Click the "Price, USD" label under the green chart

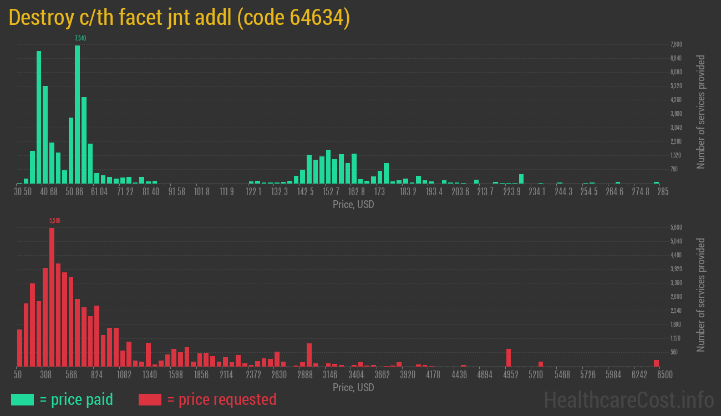point(353,204)
